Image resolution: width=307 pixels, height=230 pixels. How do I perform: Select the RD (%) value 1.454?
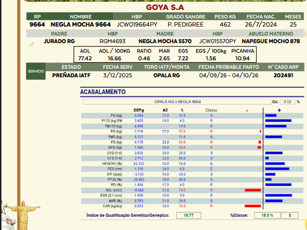[139, 185]
